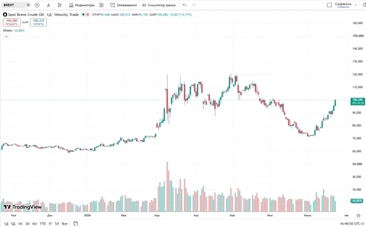Start the Симулятор рынка replay

tap(159, 5)
